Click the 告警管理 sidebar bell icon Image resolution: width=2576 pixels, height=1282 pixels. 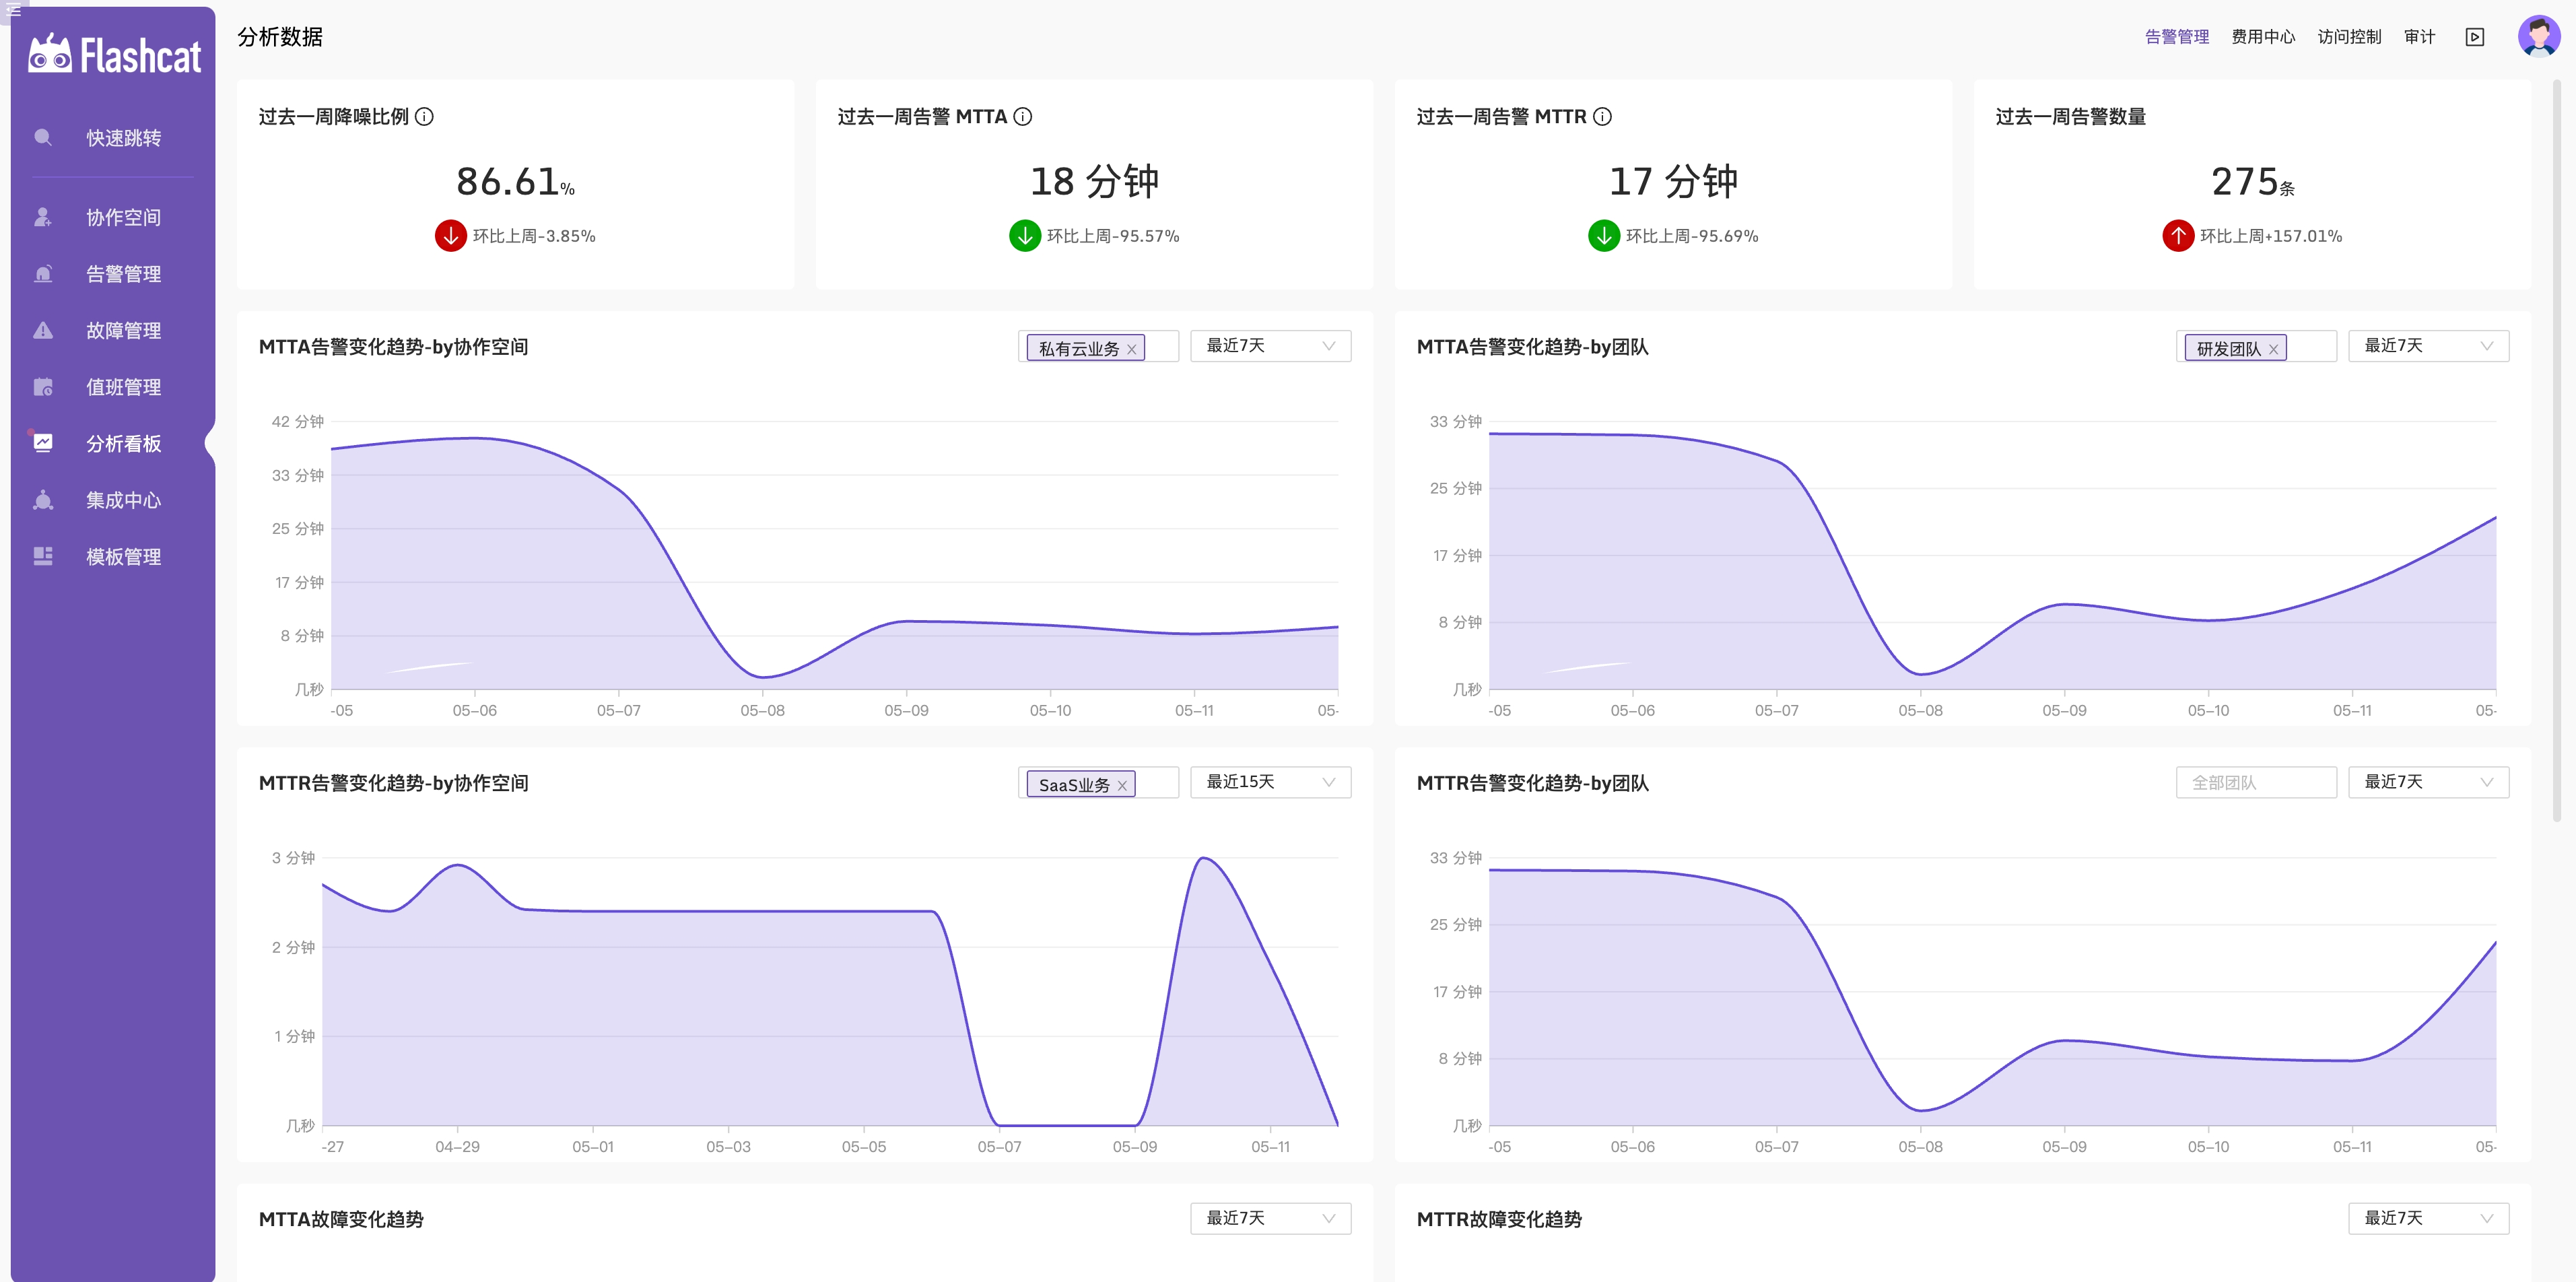click(43, 273)
